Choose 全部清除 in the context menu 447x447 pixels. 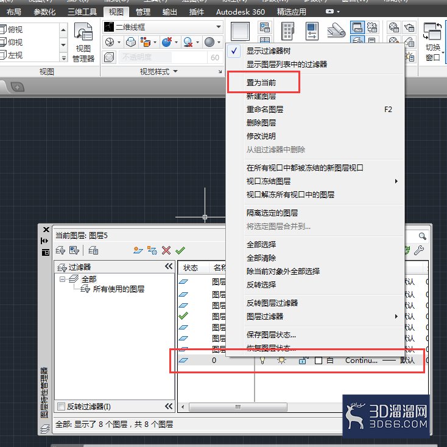tap(315, 258)
